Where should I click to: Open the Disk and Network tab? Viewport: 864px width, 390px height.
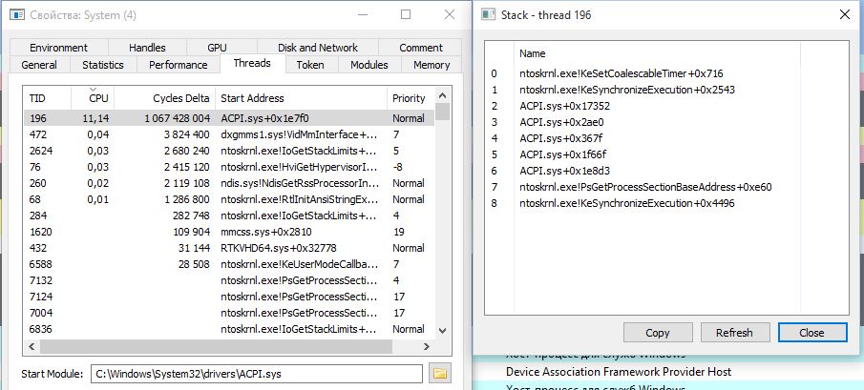click(x=317, y=48)
